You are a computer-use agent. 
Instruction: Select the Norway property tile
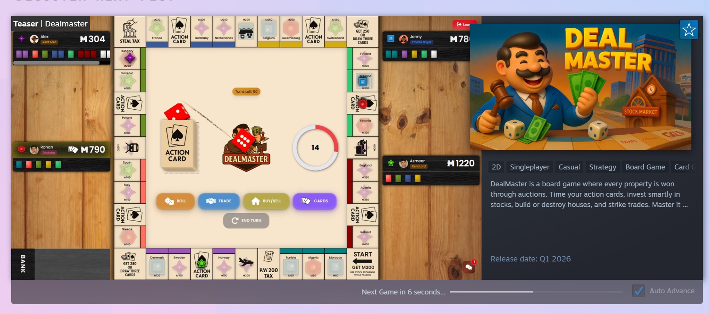pos(224,264)
